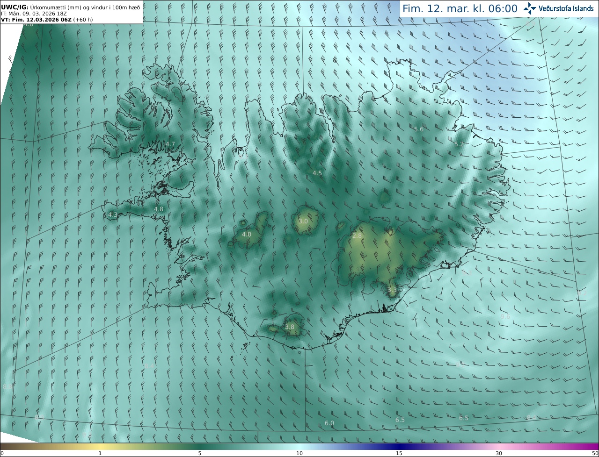Screen dimensions: 599x457
Task: Click the 6.0 value south of Iceland
Action: point(329,423)
